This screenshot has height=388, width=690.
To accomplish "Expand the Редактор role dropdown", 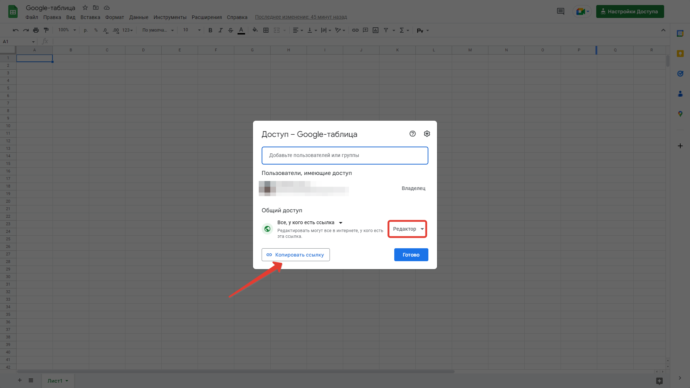I will coord(408,229).
